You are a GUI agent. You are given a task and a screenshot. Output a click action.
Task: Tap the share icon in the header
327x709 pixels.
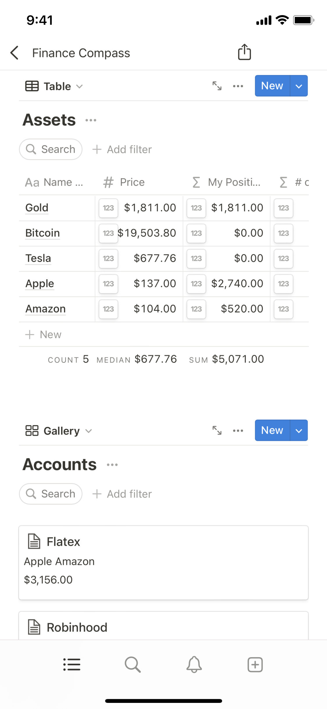tap(244, 52)
